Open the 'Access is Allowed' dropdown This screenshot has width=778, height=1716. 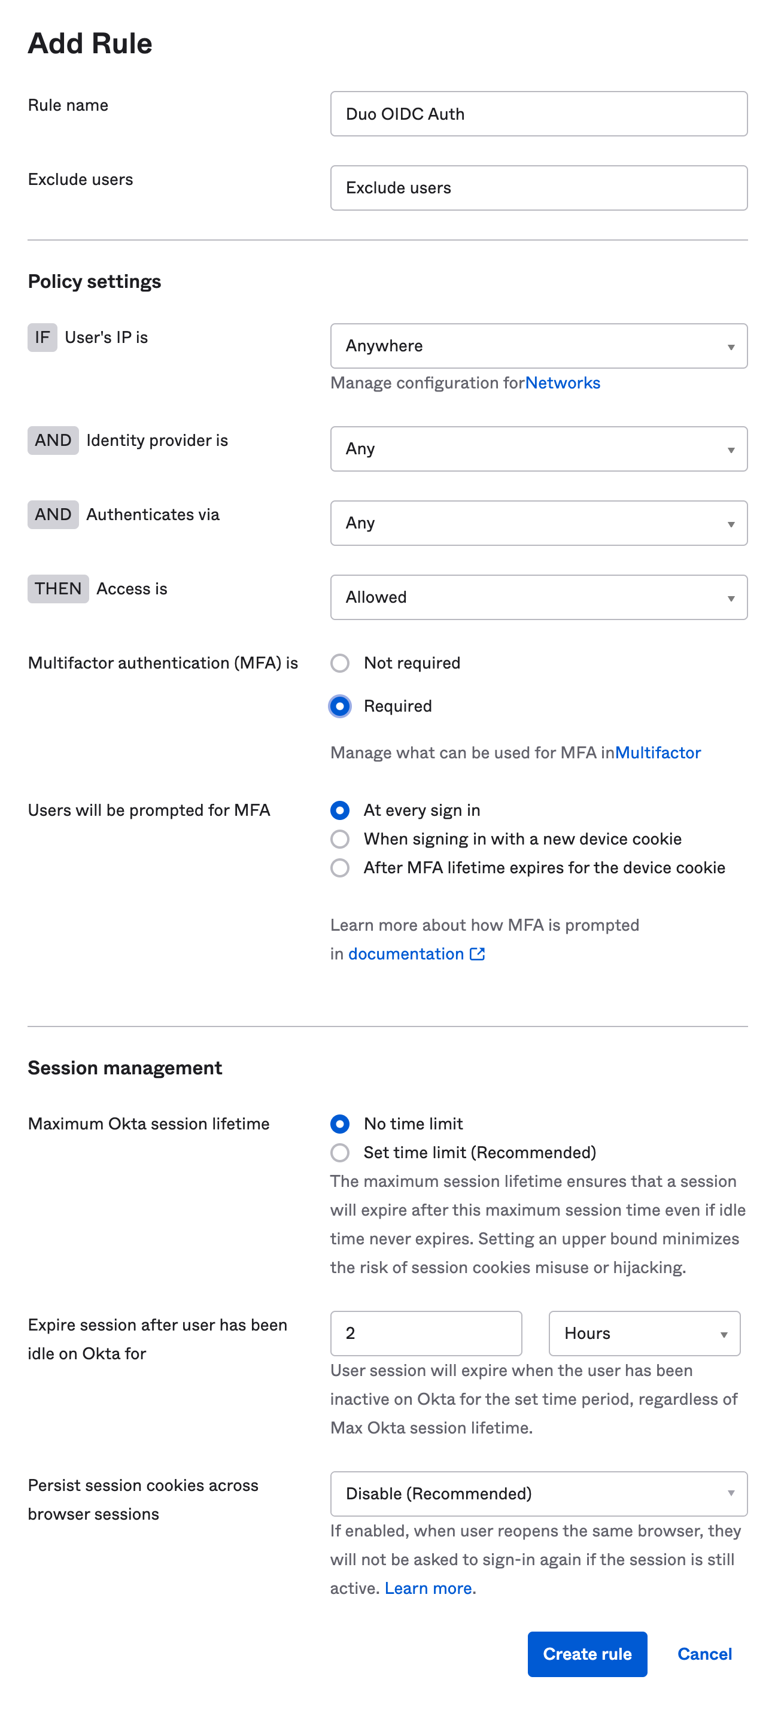pyautogui.click(x=538, y=597)
